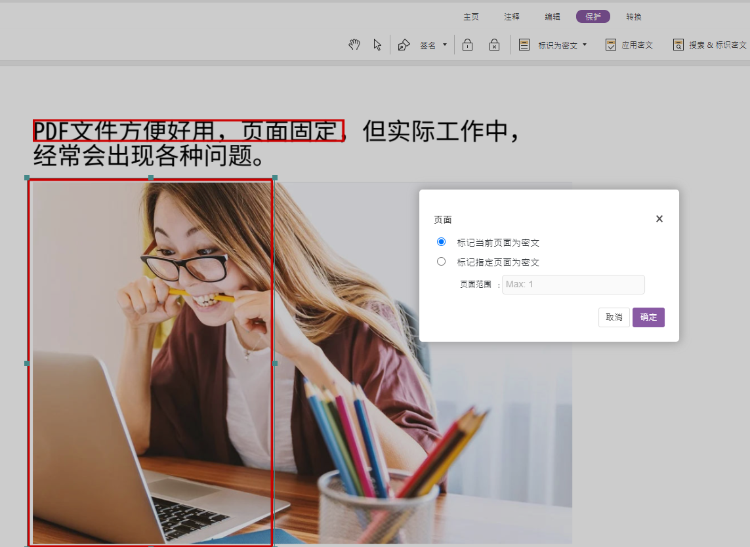
Task: Activate the selection arrow tool
Action: click(377, 45)
